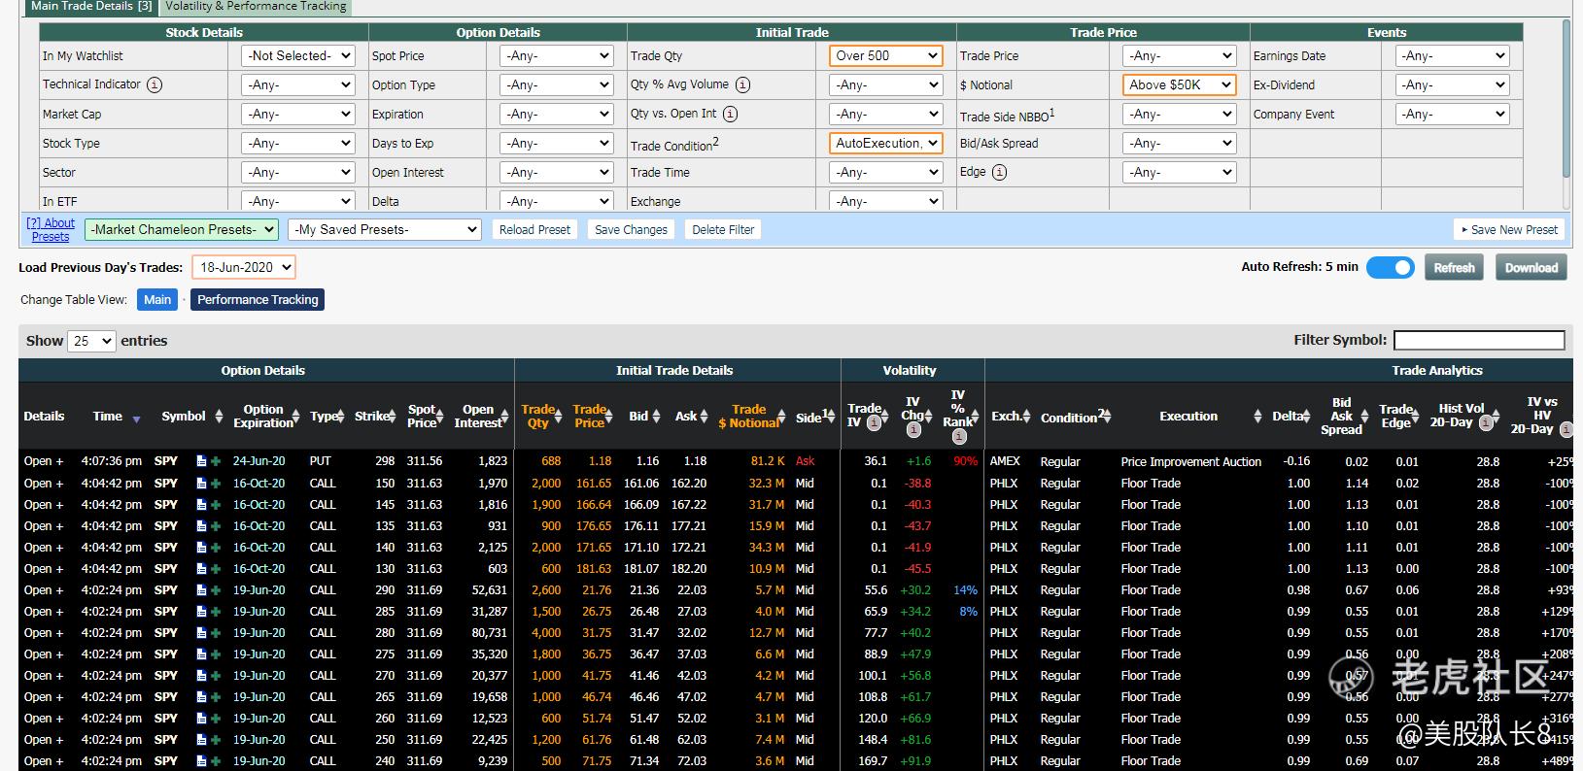Click the filter panel vertical scrollbar
This screenshot has width=1583, height=771.
(x=1566, y=97)
